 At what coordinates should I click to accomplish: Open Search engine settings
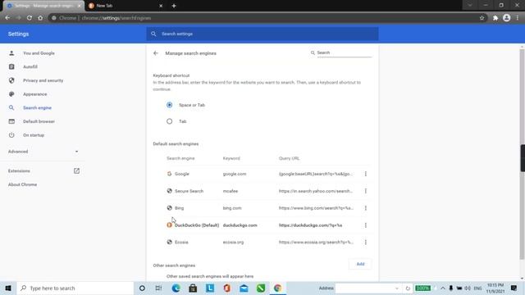[x=37, y=108]
